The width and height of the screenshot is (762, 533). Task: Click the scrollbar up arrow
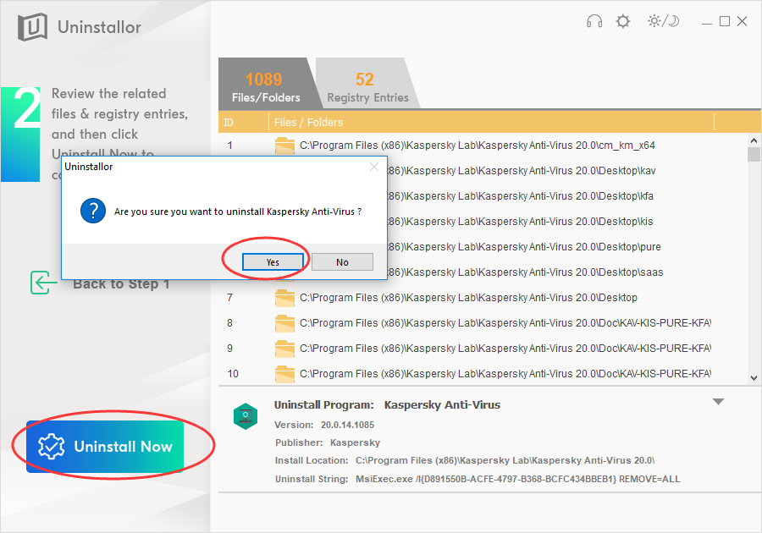click(754, 140)
